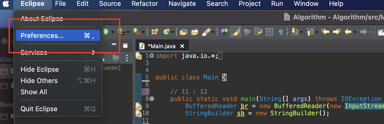Click the Open Task folder icon
Screen dimensions: 384x124
point(195,32)
